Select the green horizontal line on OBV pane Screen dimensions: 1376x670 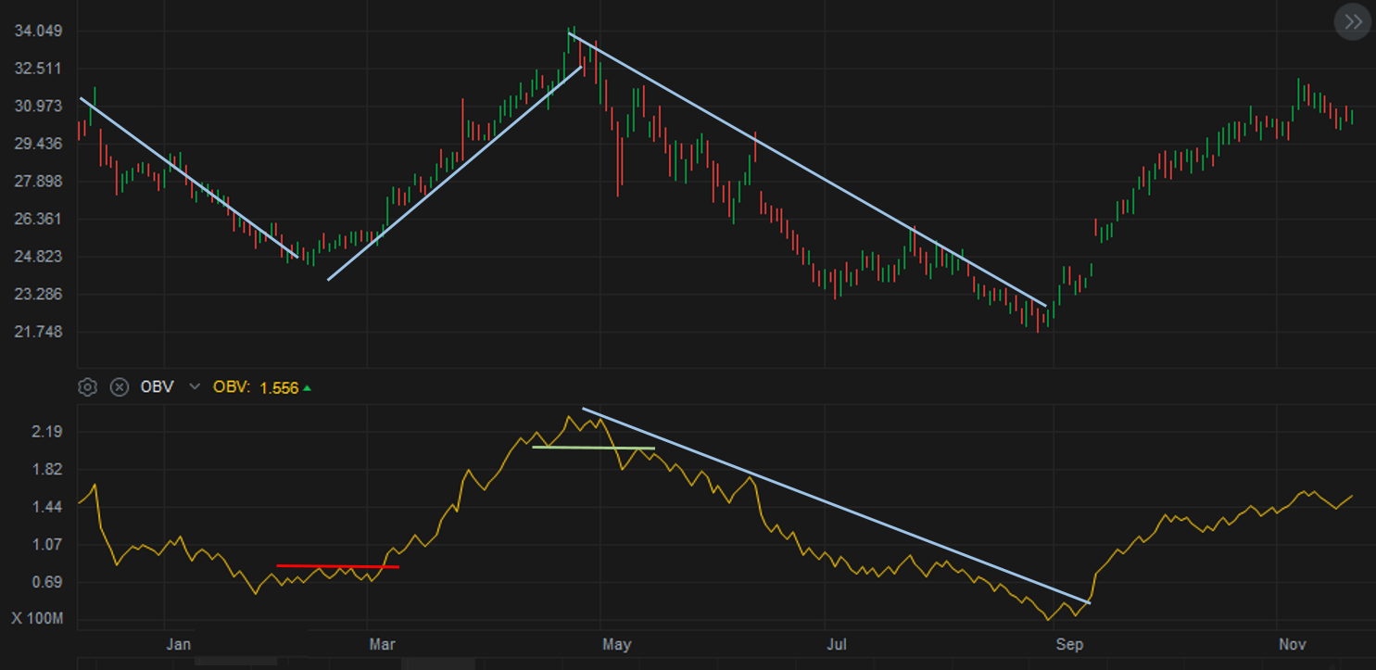click(594, 448)
